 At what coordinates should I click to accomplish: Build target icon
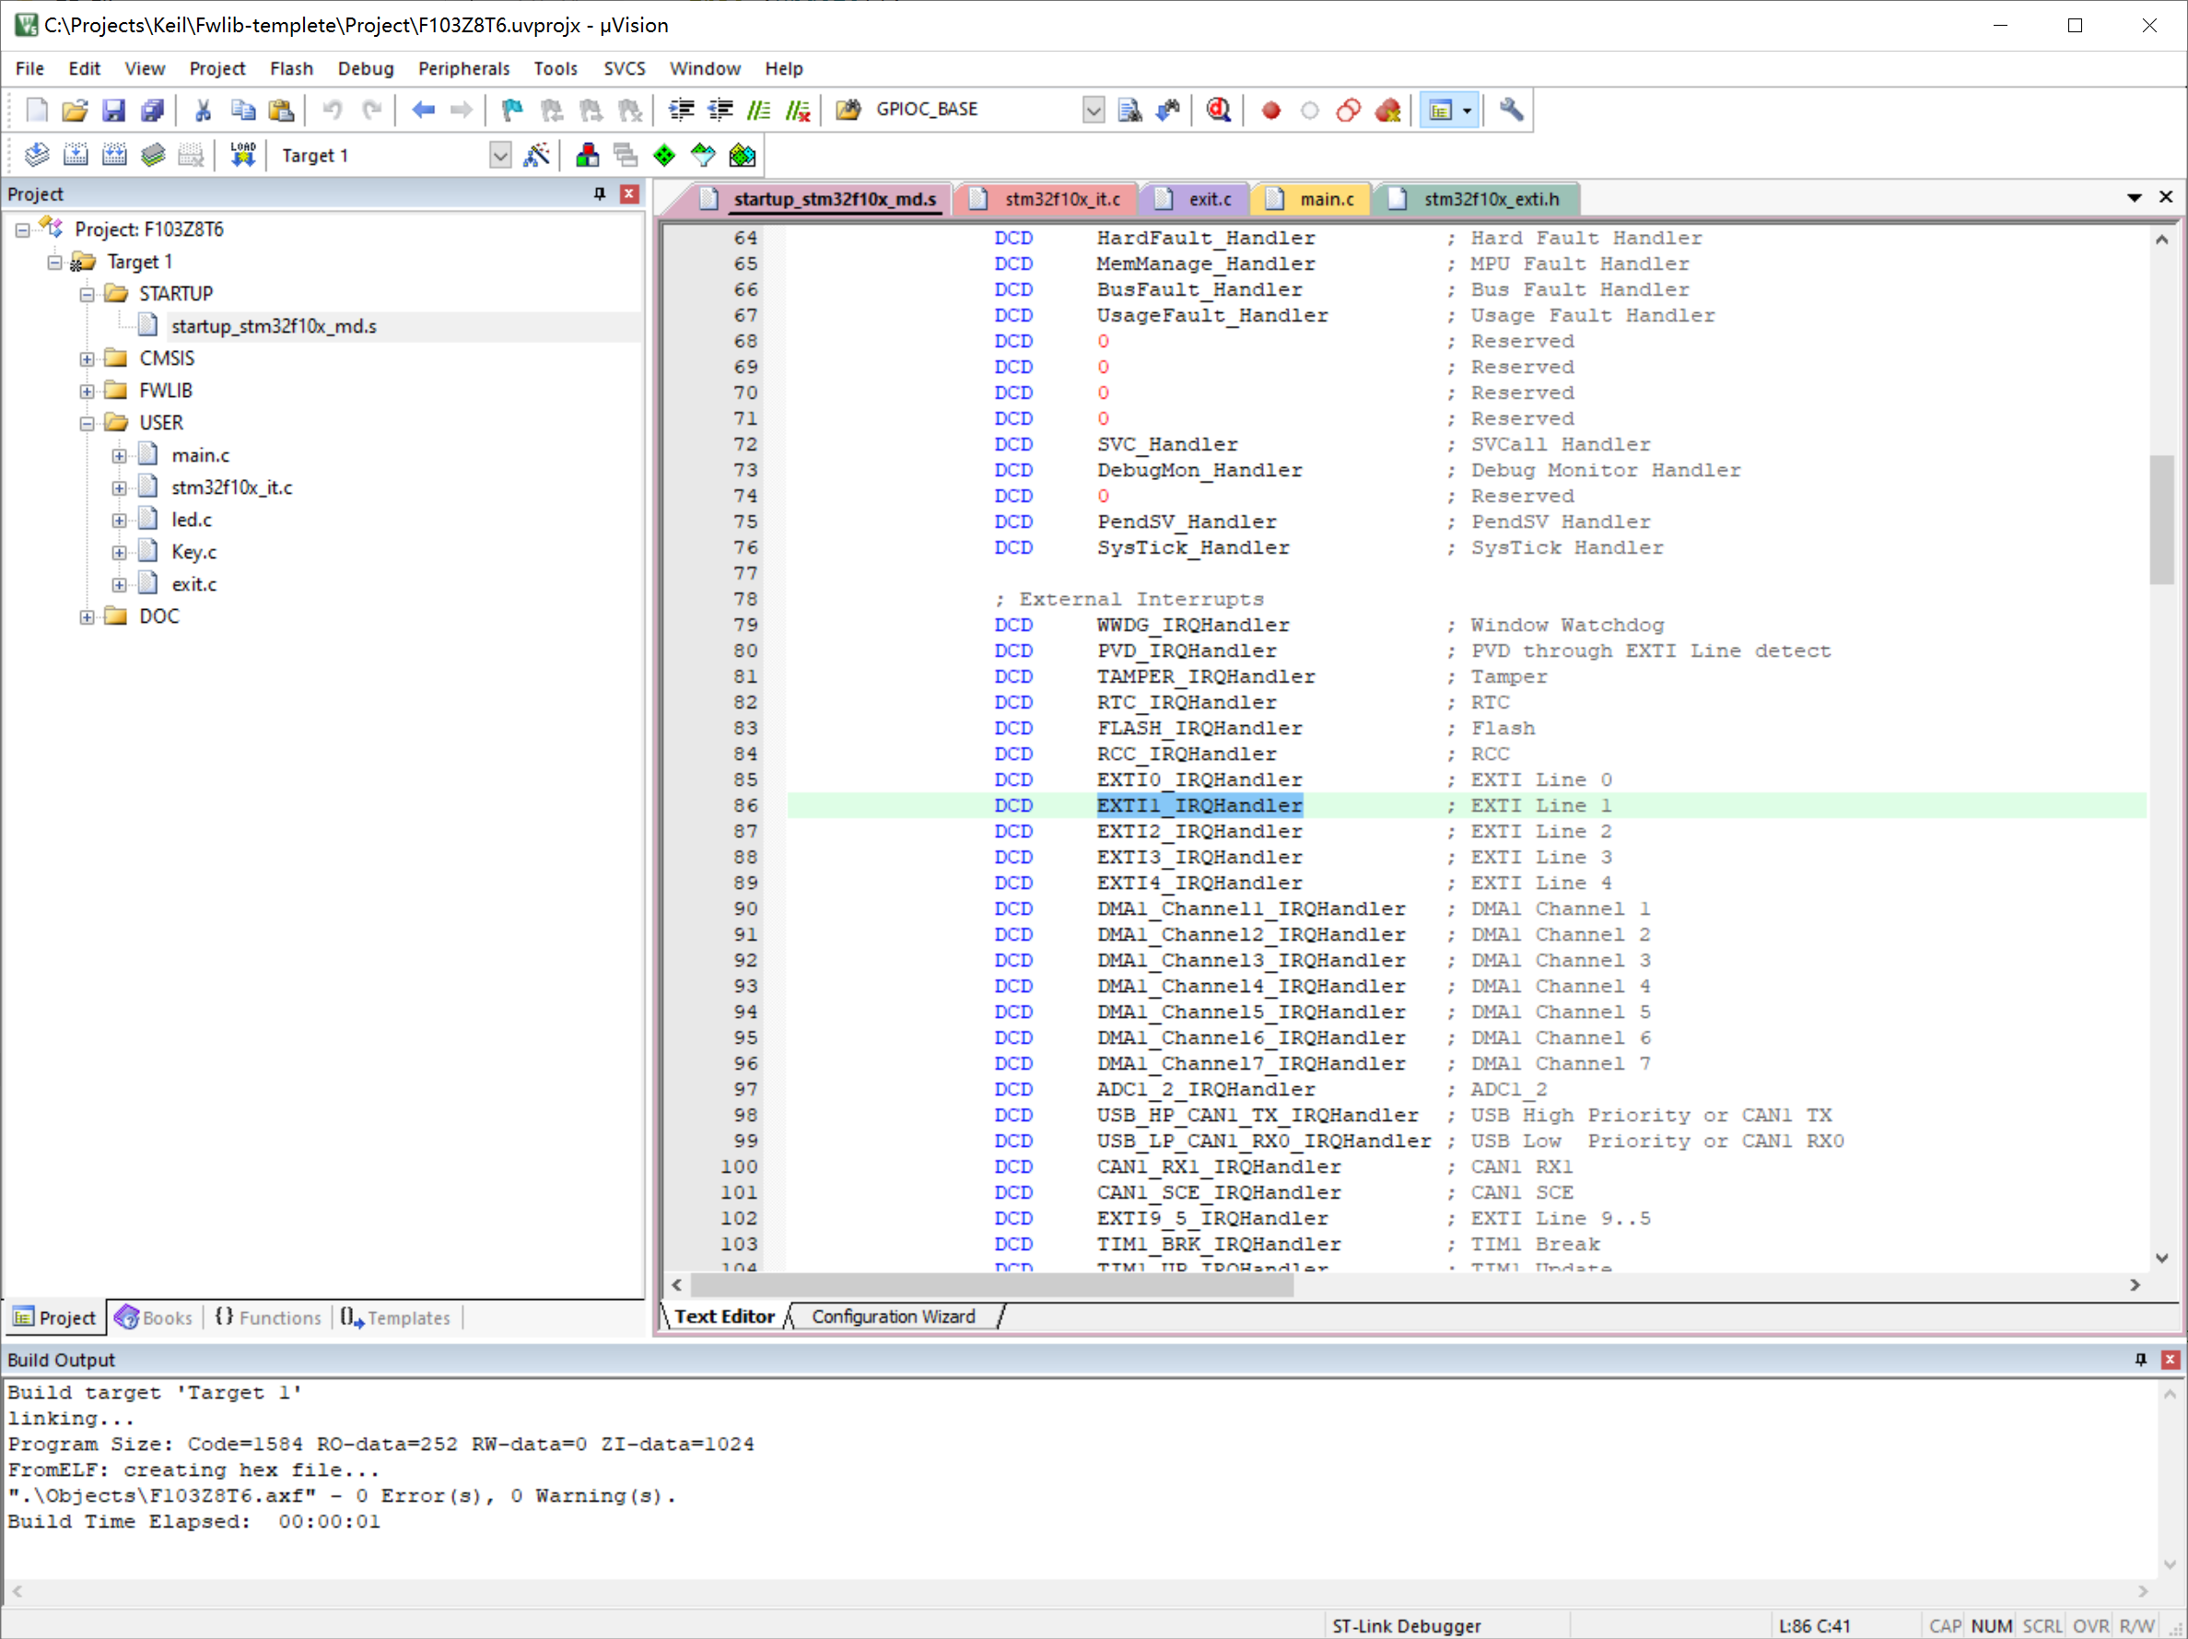tap(76, 156)
